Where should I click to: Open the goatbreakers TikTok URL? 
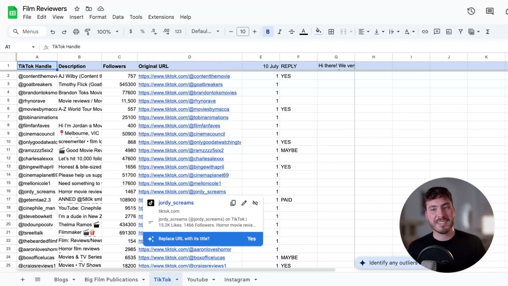pos(181,85)
